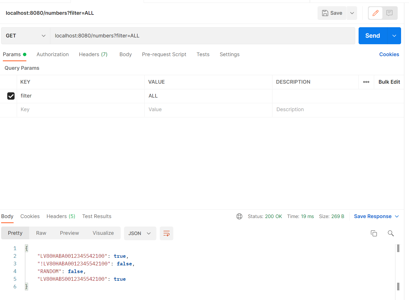Click Save Response
Viewport: 409px width, 300px height.
pos(373,216)
